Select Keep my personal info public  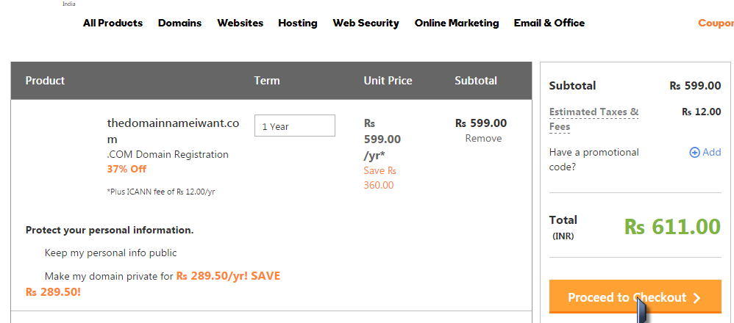tap(110, 253)
